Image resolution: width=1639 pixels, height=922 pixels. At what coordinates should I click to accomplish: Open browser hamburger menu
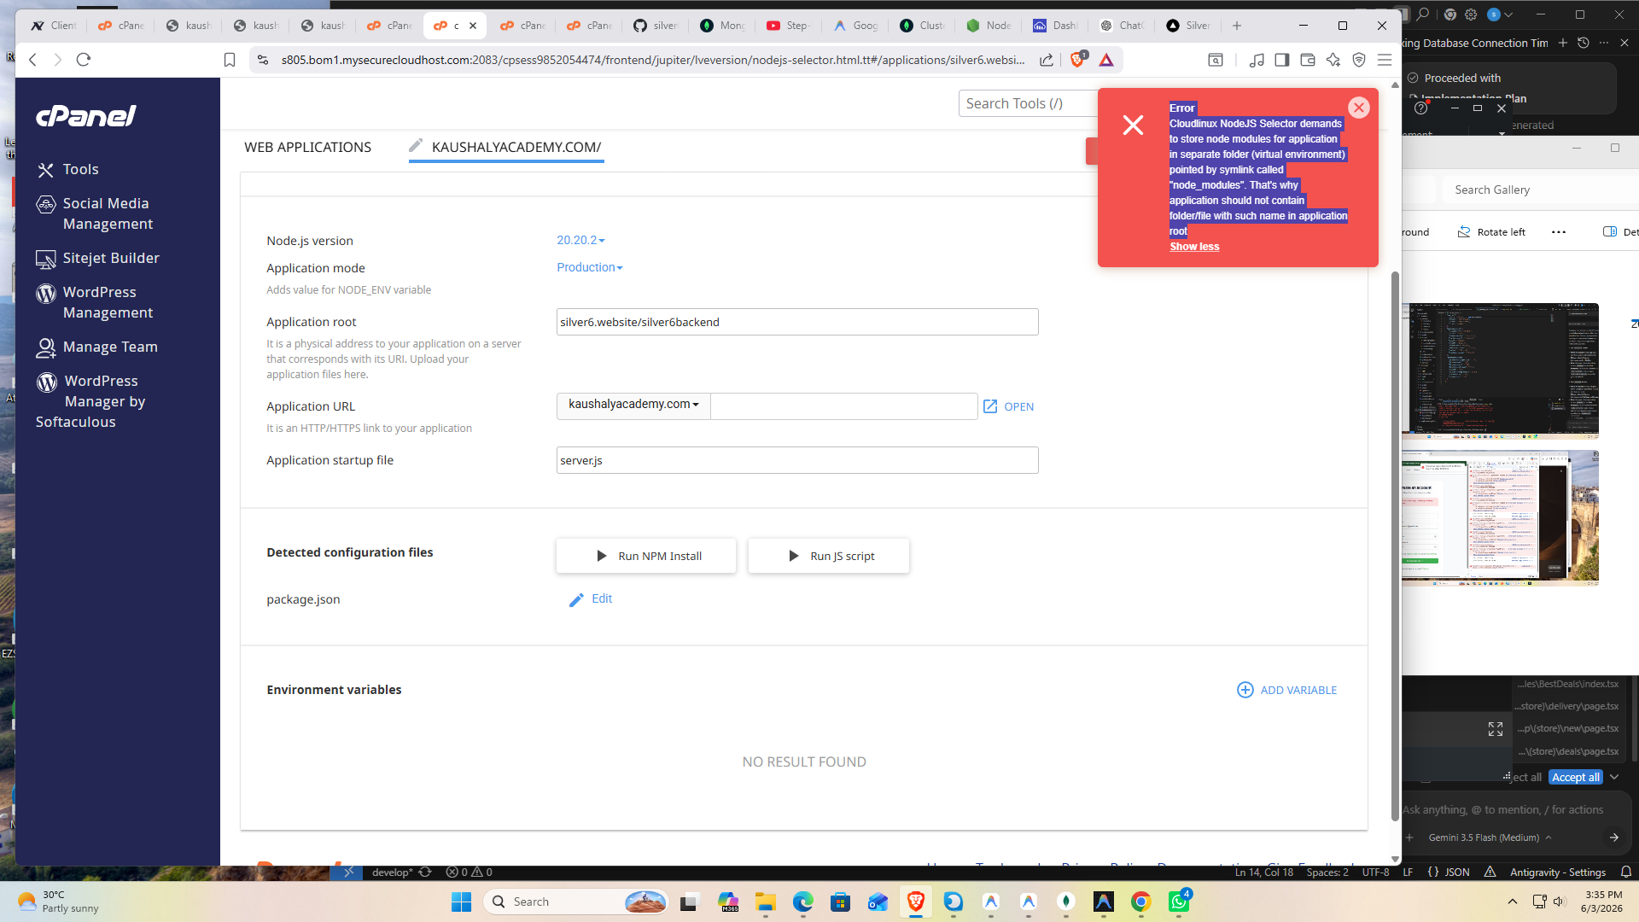tap(1385, 60)
